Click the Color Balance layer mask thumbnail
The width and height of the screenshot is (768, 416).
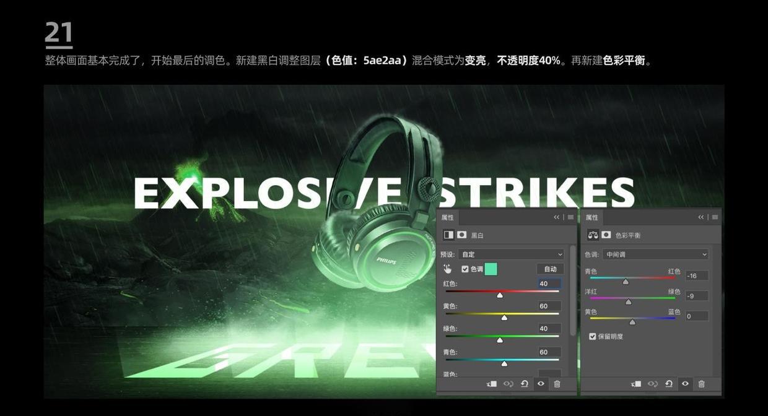pyautogui.click(x=605, y=235)
